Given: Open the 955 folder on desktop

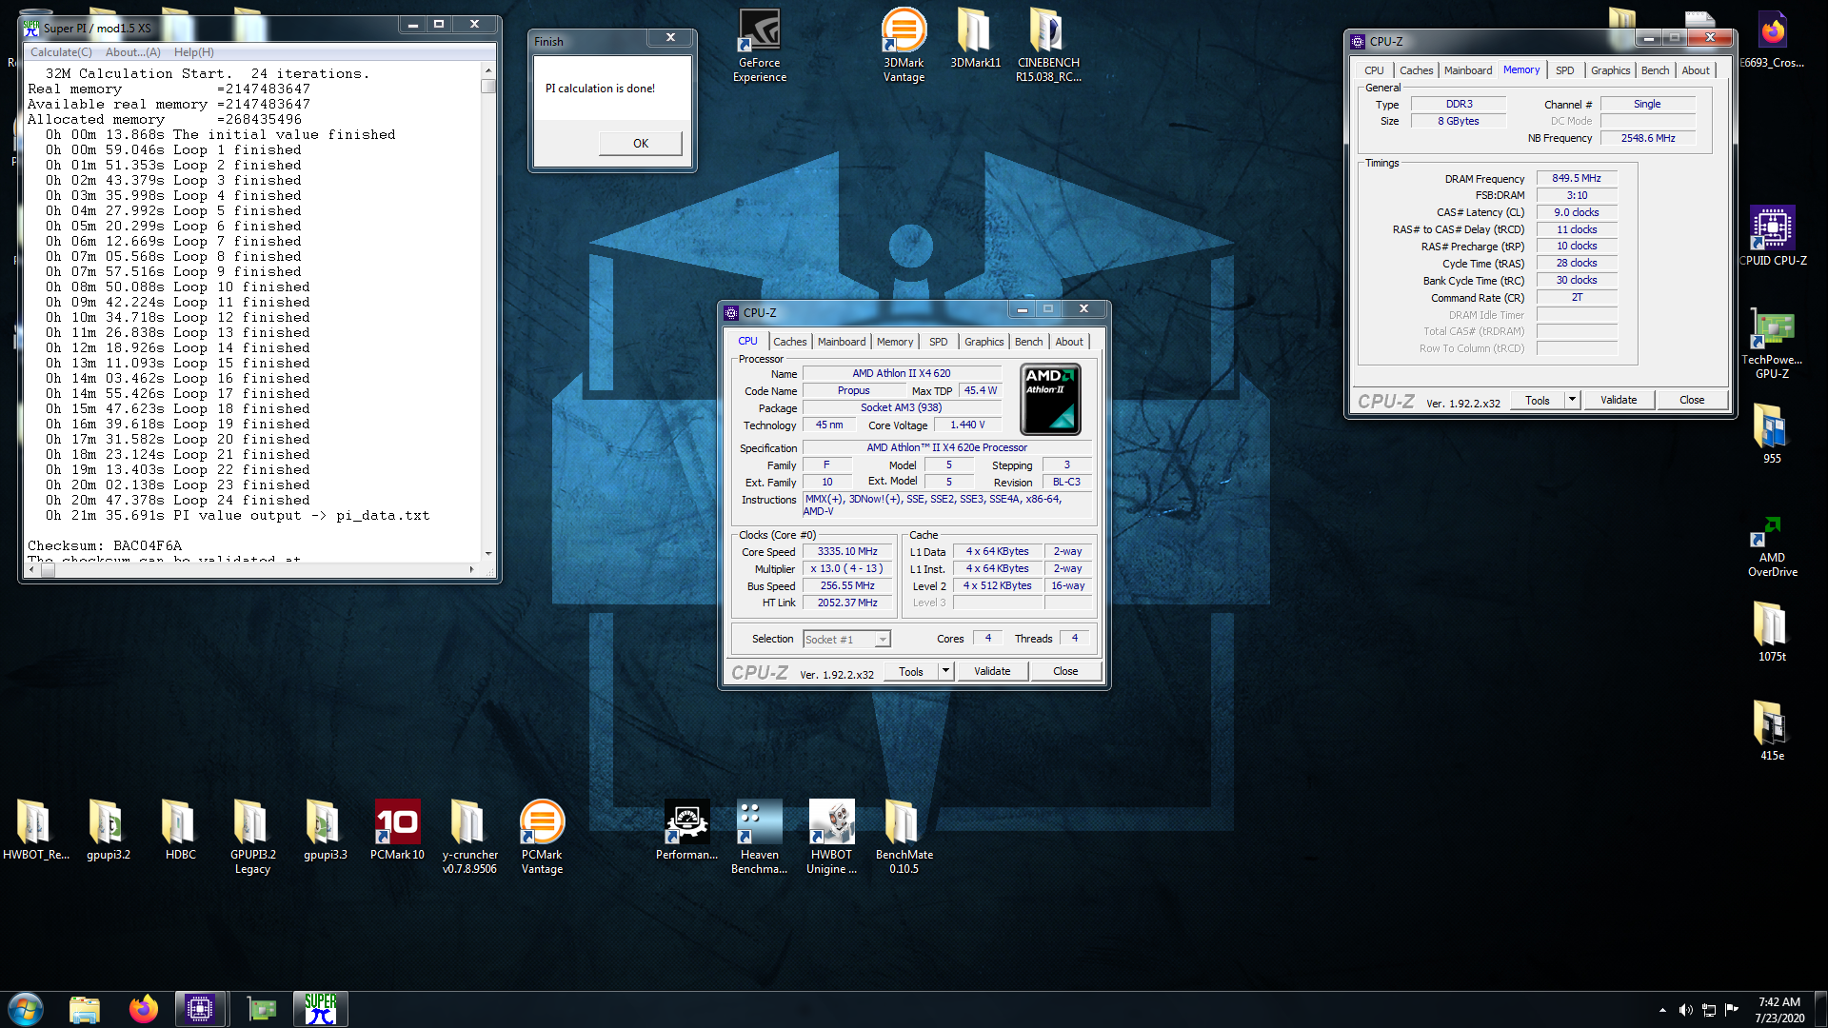Looking at the screenshot, I should click(x=1771, y=434).
